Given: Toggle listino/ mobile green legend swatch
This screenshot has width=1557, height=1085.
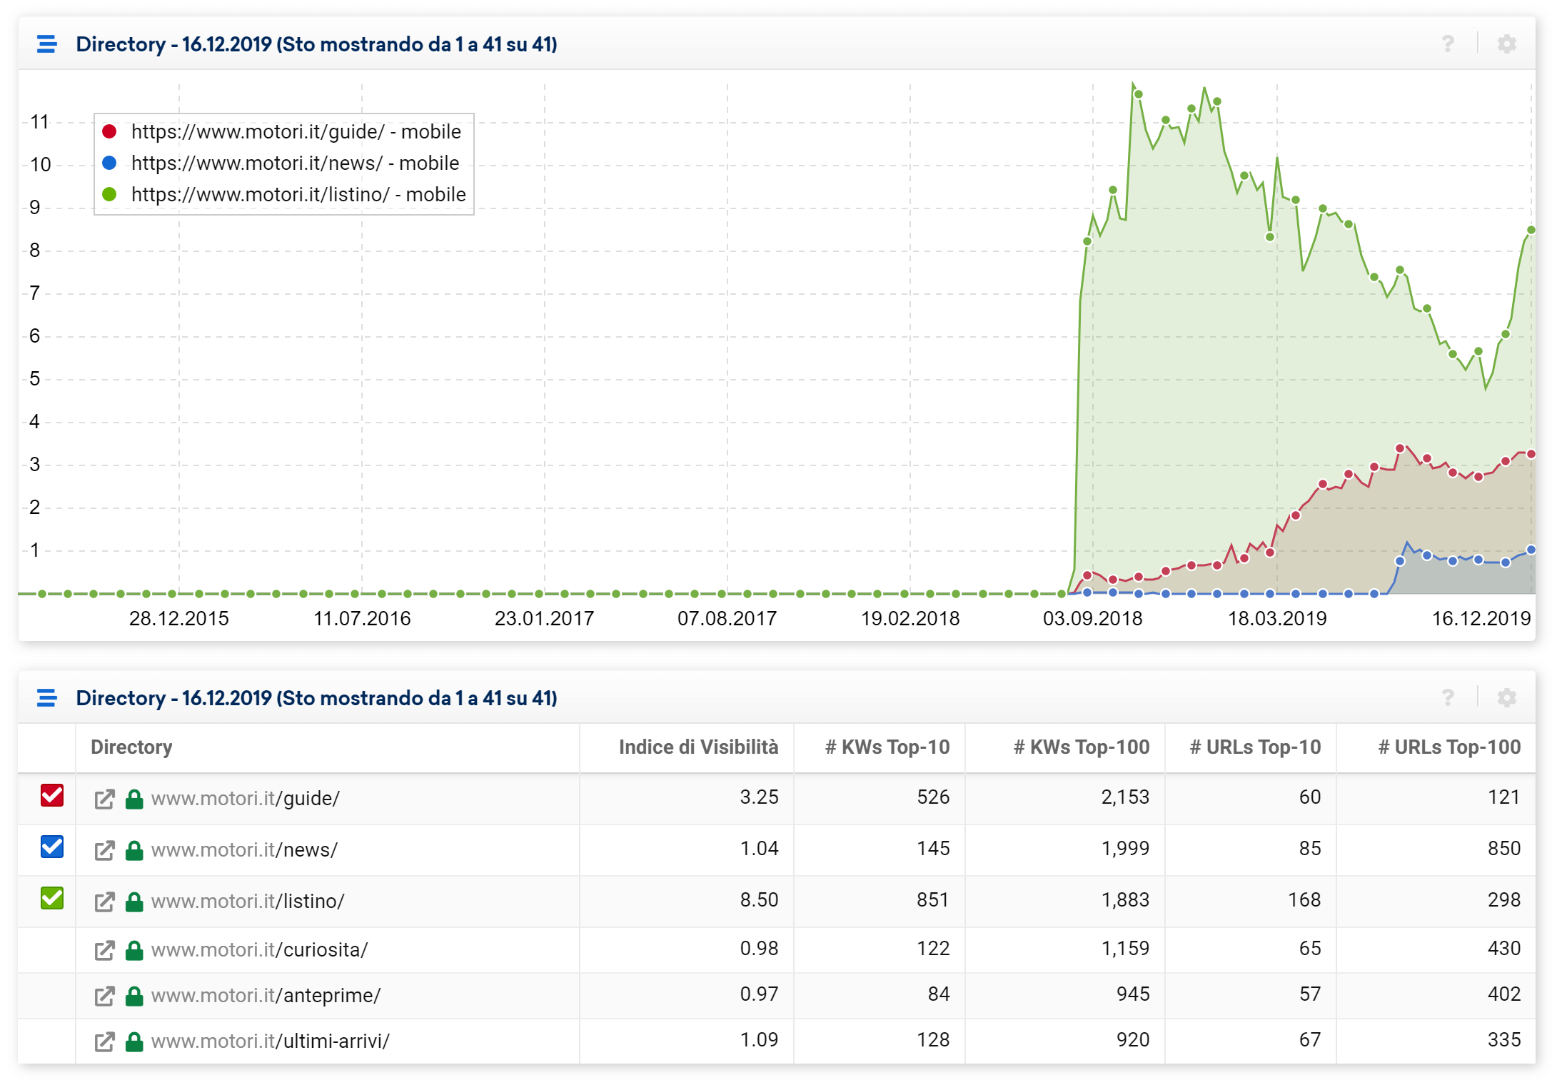Looking at the screenshot, I should (x=109, y=194).
